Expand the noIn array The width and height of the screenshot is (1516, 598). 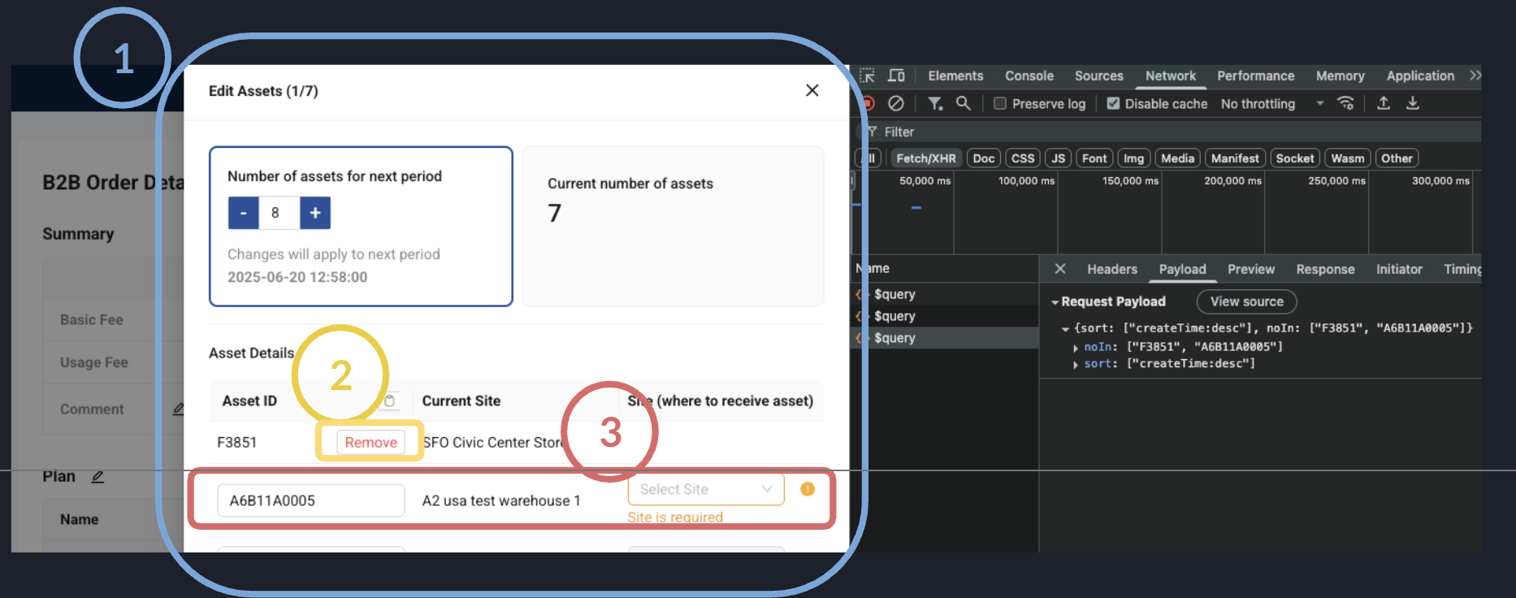point(1076,348)
